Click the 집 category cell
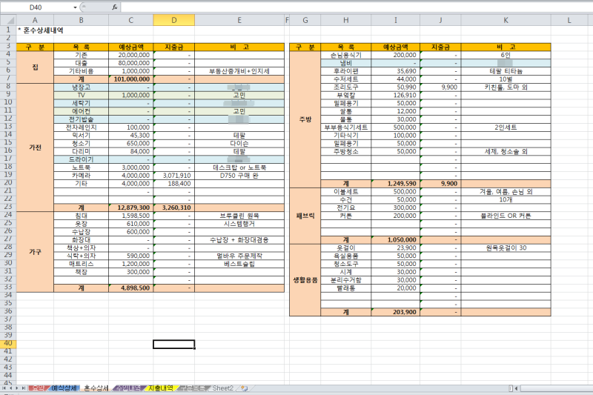This screenshot has width=593, height=395. tap(35, 67)
